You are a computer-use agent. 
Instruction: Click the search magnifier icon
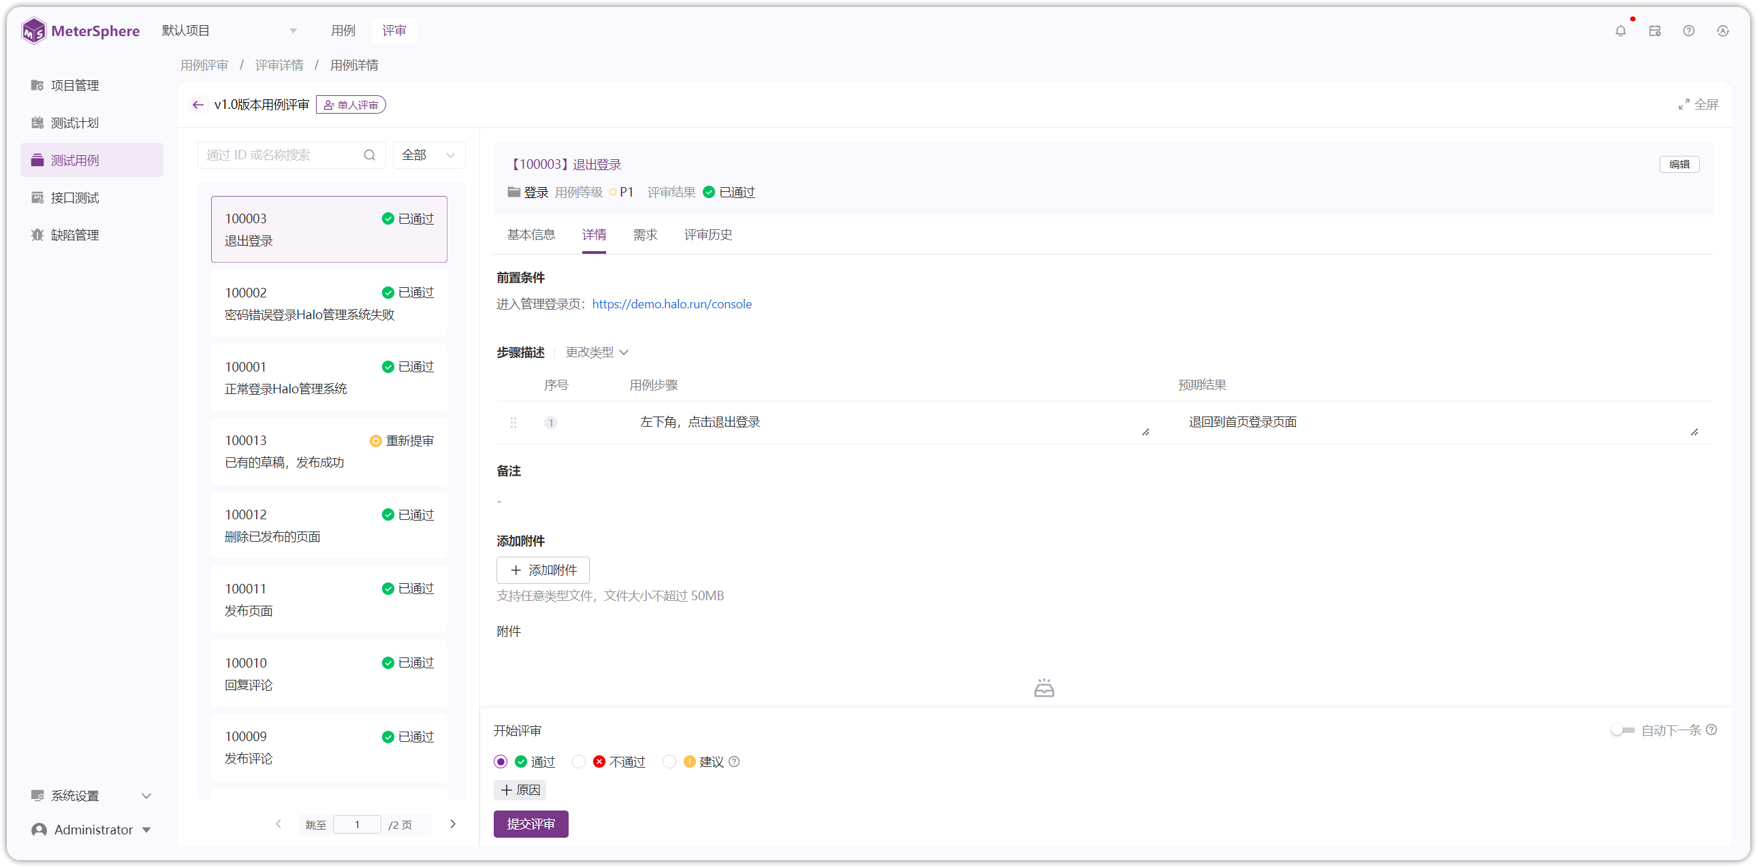pyautogui.click(x=370, y=154)
